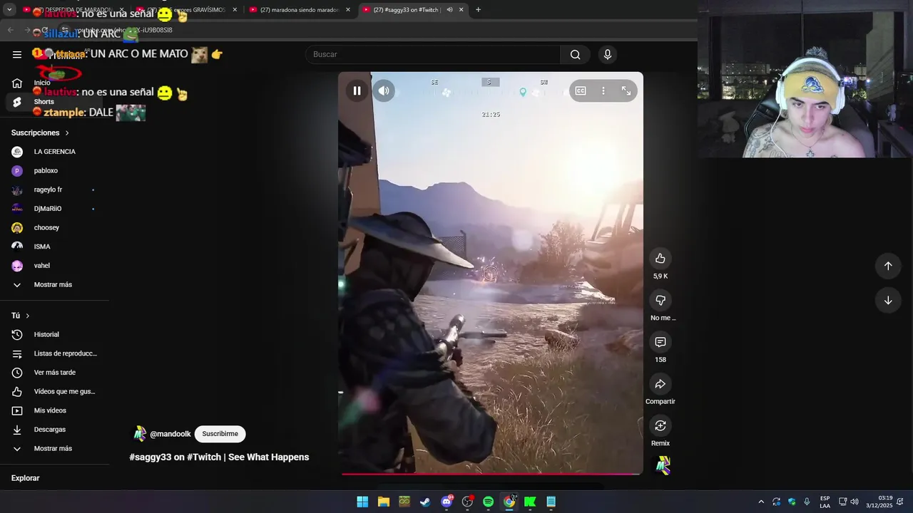This screenshot has width=913, height=513.
Task: Start voice search with the microphone
Action: tap(607, 55)
